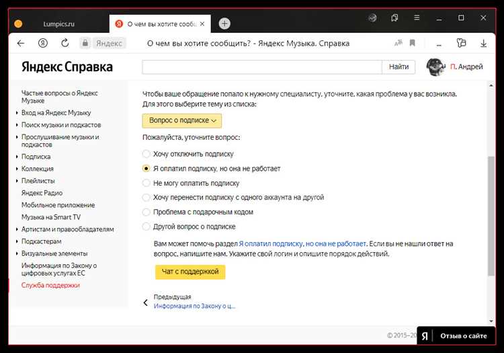Open the extensions panel icon

click(461, 43)
